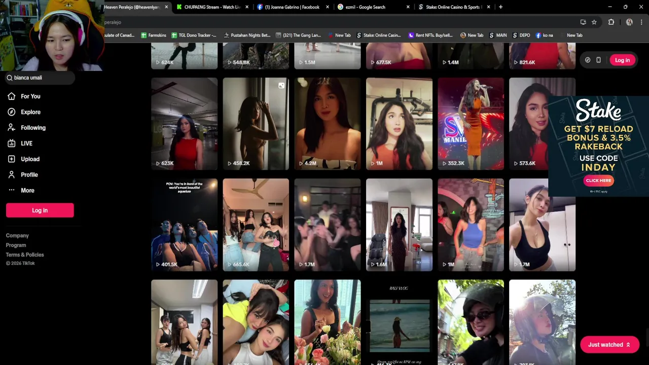Viewport: 649px width, 365px height.
Task: Open the woman holding flowers video thumbnail
Action: pyautogui.click(x=328, y=322)
